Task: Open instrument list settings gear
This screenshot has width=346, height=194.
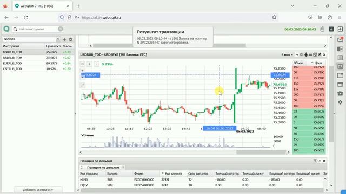Action: tap(71, 39)
